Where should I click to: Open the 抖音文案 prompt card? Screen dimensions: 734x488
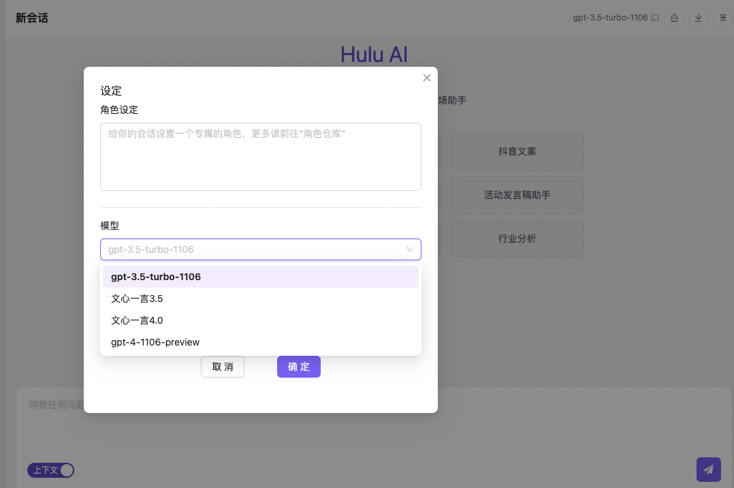(x=517, y=151)
